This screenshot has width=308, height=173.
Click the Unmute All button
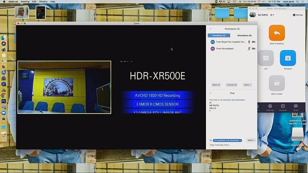pyautogui.click(x=231, y=85)
